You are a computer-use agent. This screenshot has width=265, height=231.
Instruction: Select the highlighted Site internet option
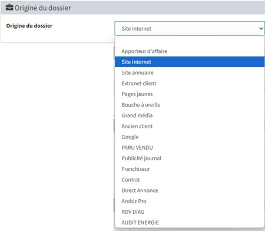coord(190,62)
